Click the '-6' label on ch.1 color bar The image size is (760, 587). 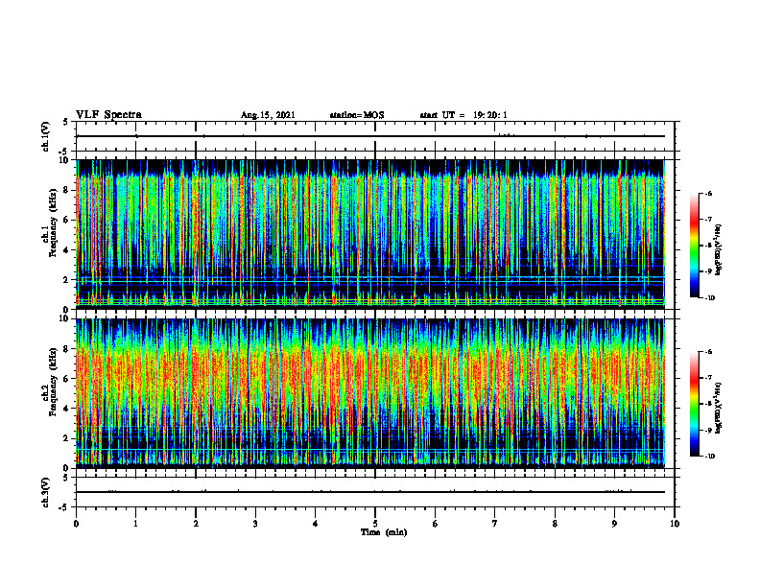pyautogui.click(x=708, y=194)
